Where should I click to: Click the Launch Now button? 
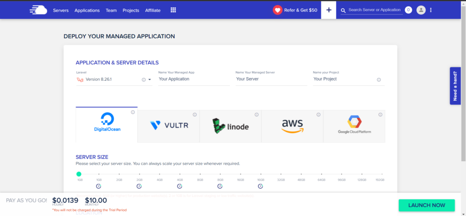point(426,205)
